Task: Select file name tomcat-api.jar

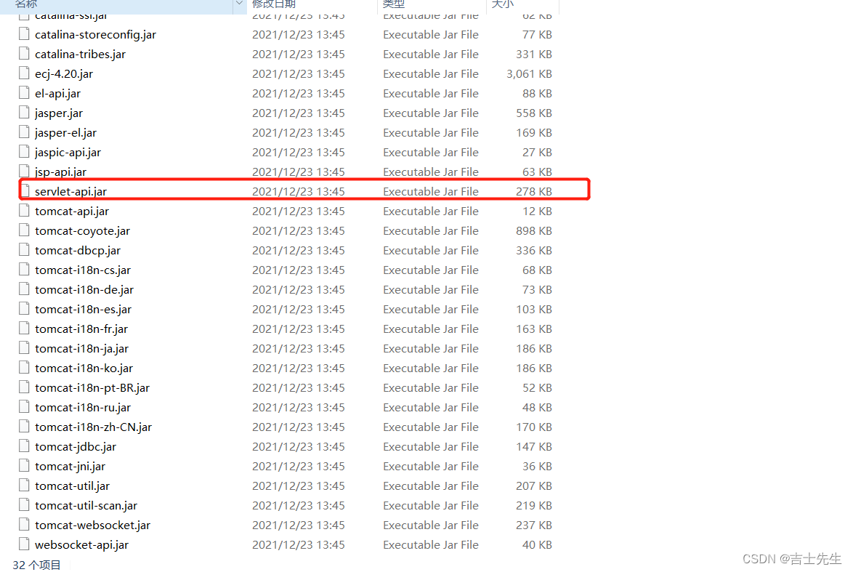Action: [72, 212]
